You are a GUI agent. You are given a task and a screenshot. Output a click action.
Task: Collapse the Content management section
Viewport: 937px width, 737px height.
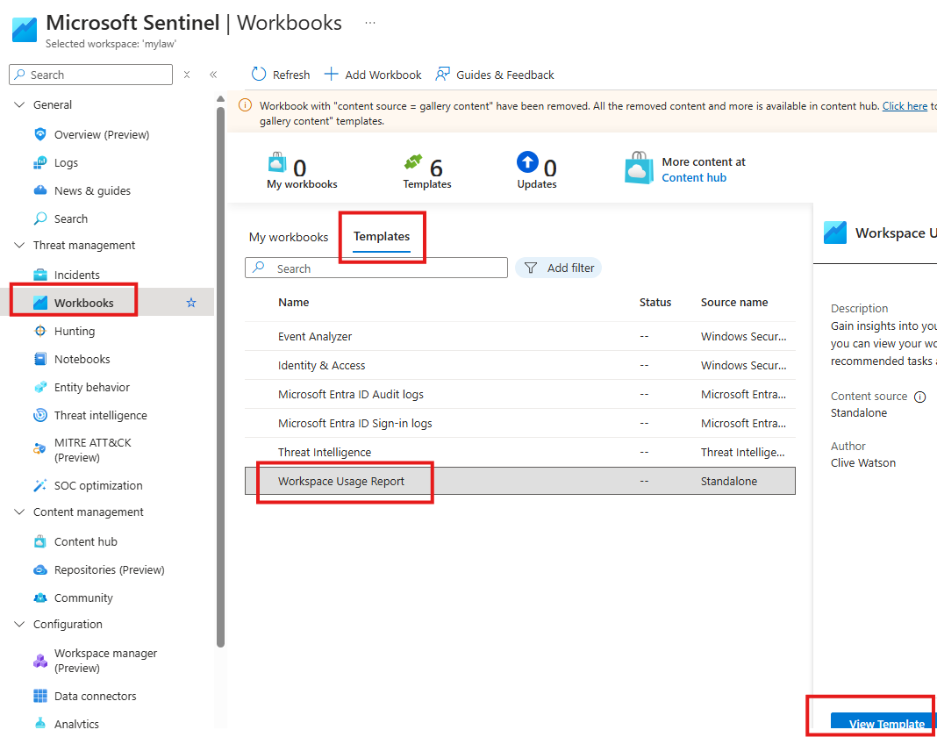(x=19, y=512)
